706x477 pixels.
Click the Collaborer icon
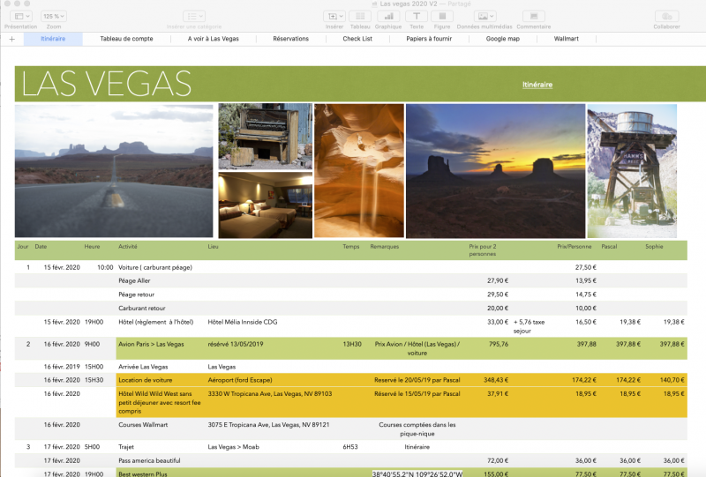tap(666, 17)
